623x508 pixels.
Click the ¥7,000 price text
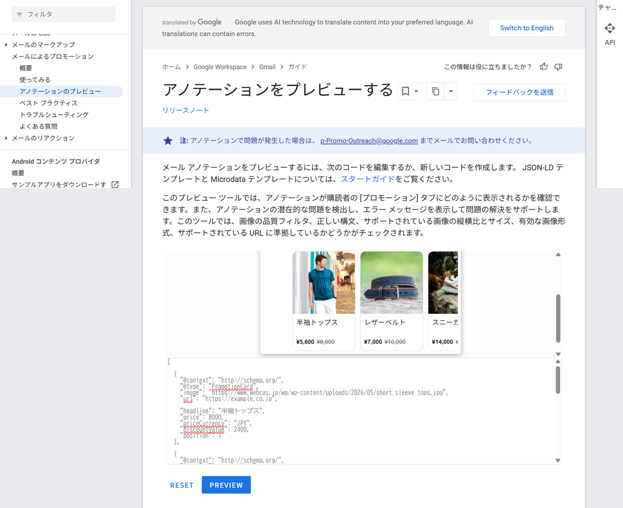pyautogui.click(x=373, y=342)
